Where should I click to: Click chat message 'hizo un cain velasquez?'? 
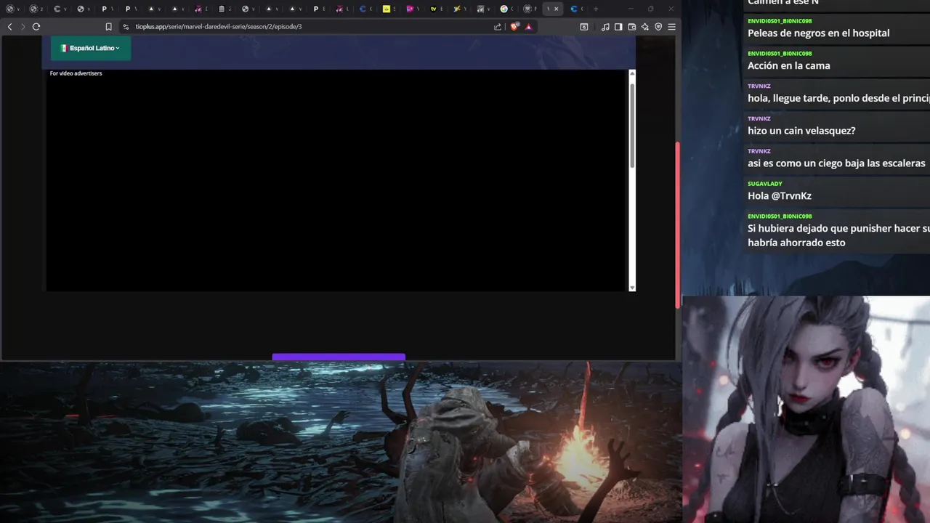point(801,131)
